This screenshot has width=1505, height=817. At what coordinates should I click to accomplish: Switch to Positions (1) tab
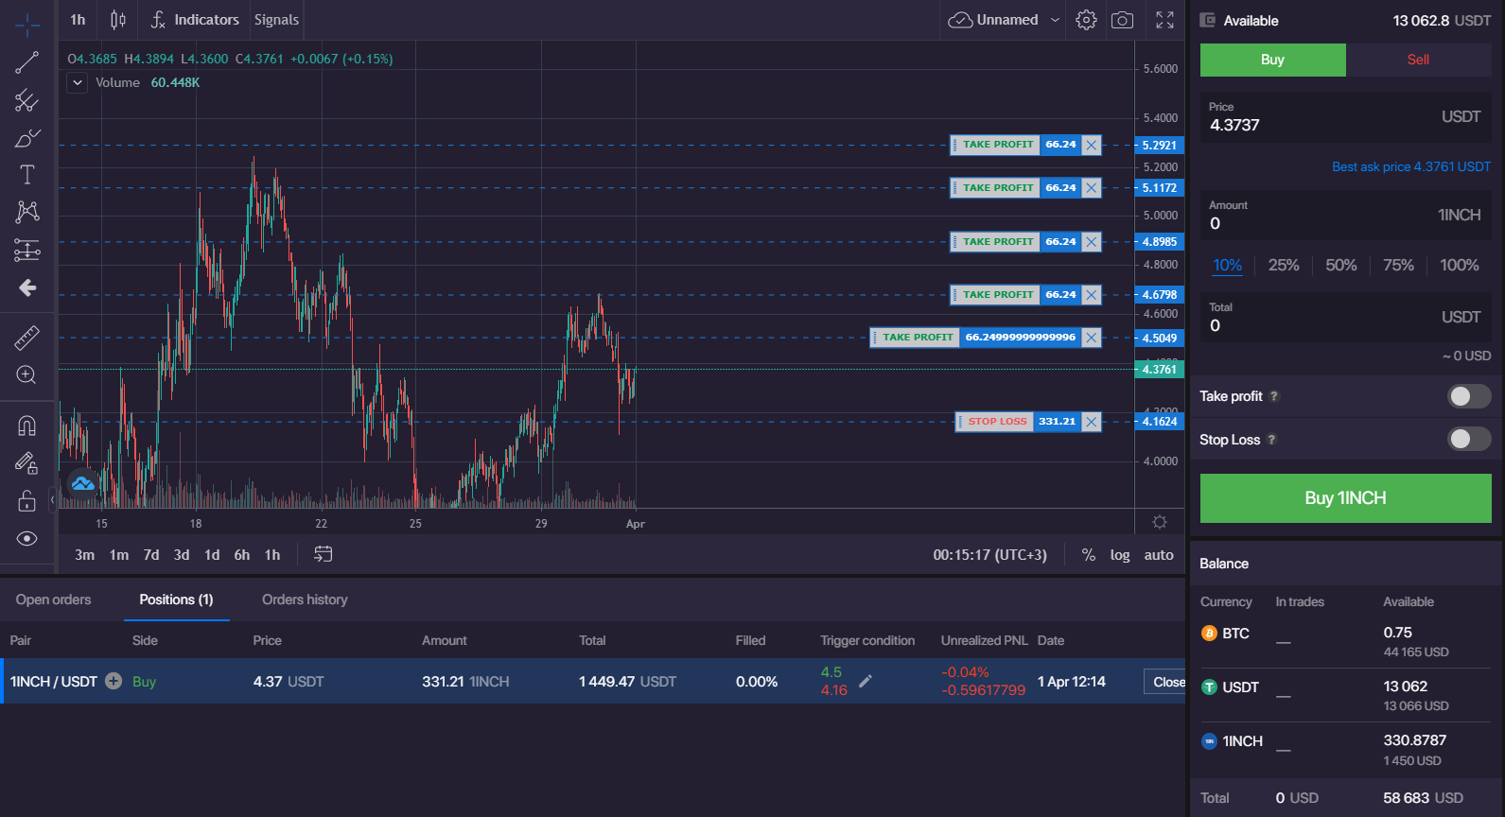(176, 600)
